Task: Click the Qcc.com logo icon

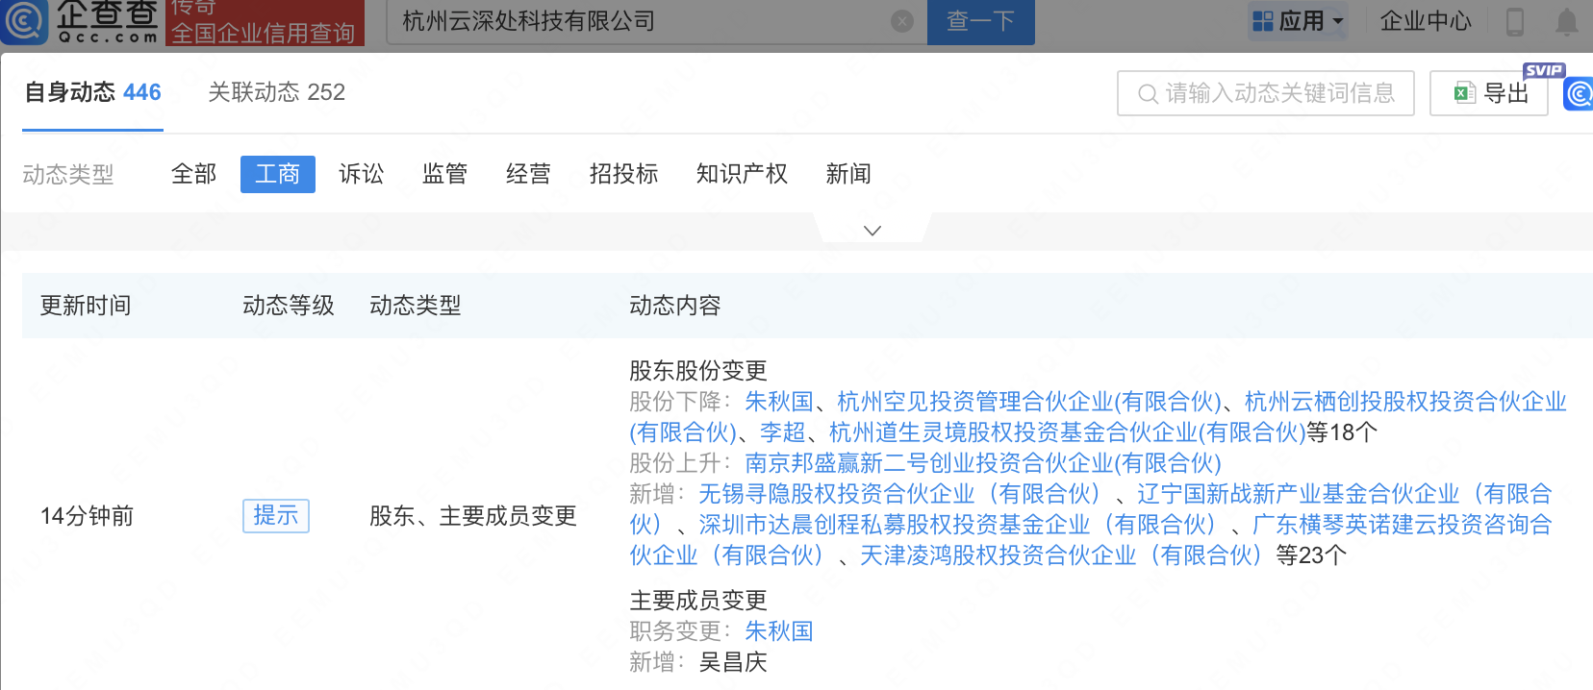Action: [x=23, y=20]
